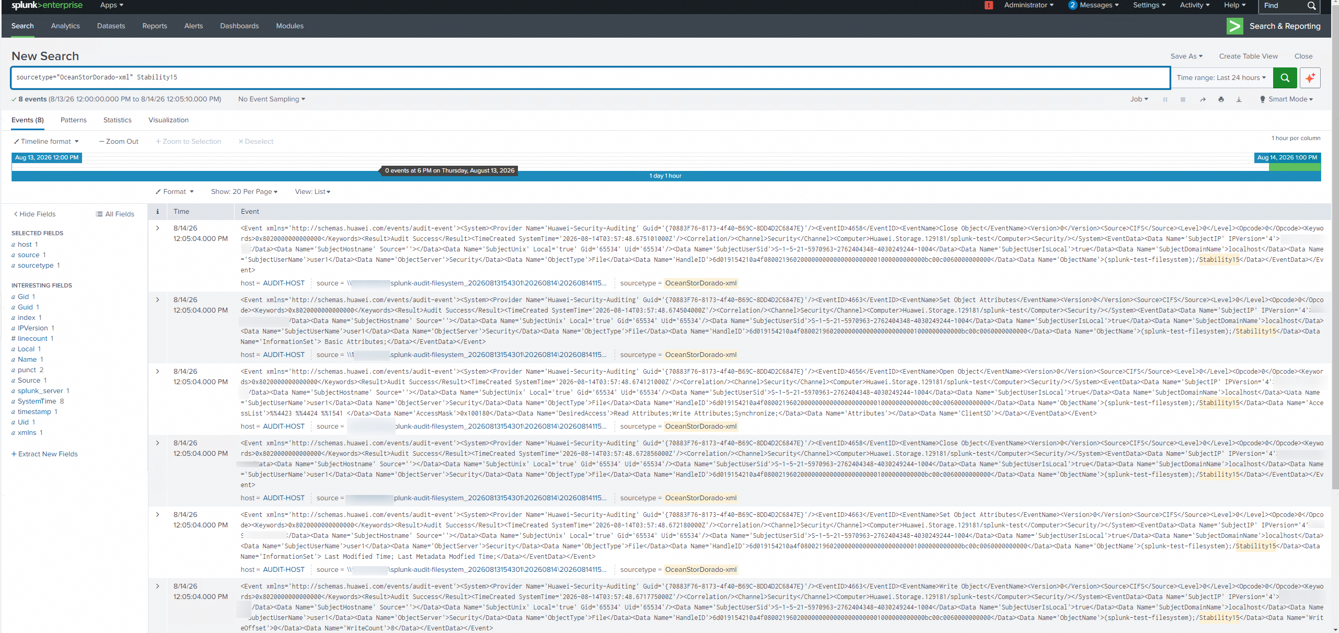Change the Time range: Last 24 hours picker
The width and height of the screenshot is (1339, 633).
point(1221,78)
